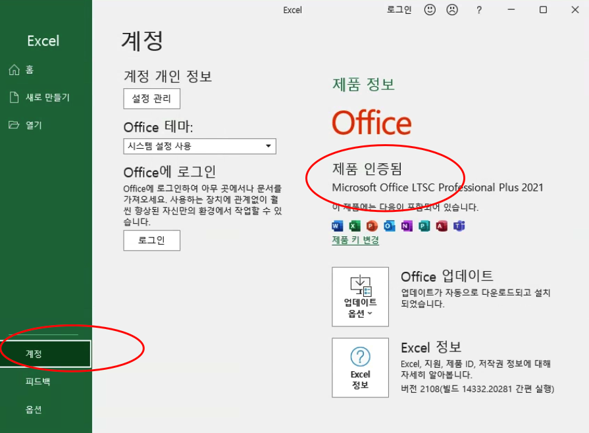Viewport: 589px width, 433px height.
Task: Minimize the Excel window
Action: tap(511, 10)
